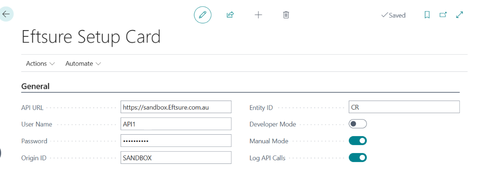Click the Origin ID field
486x176 pixels.
click(176, 158)
